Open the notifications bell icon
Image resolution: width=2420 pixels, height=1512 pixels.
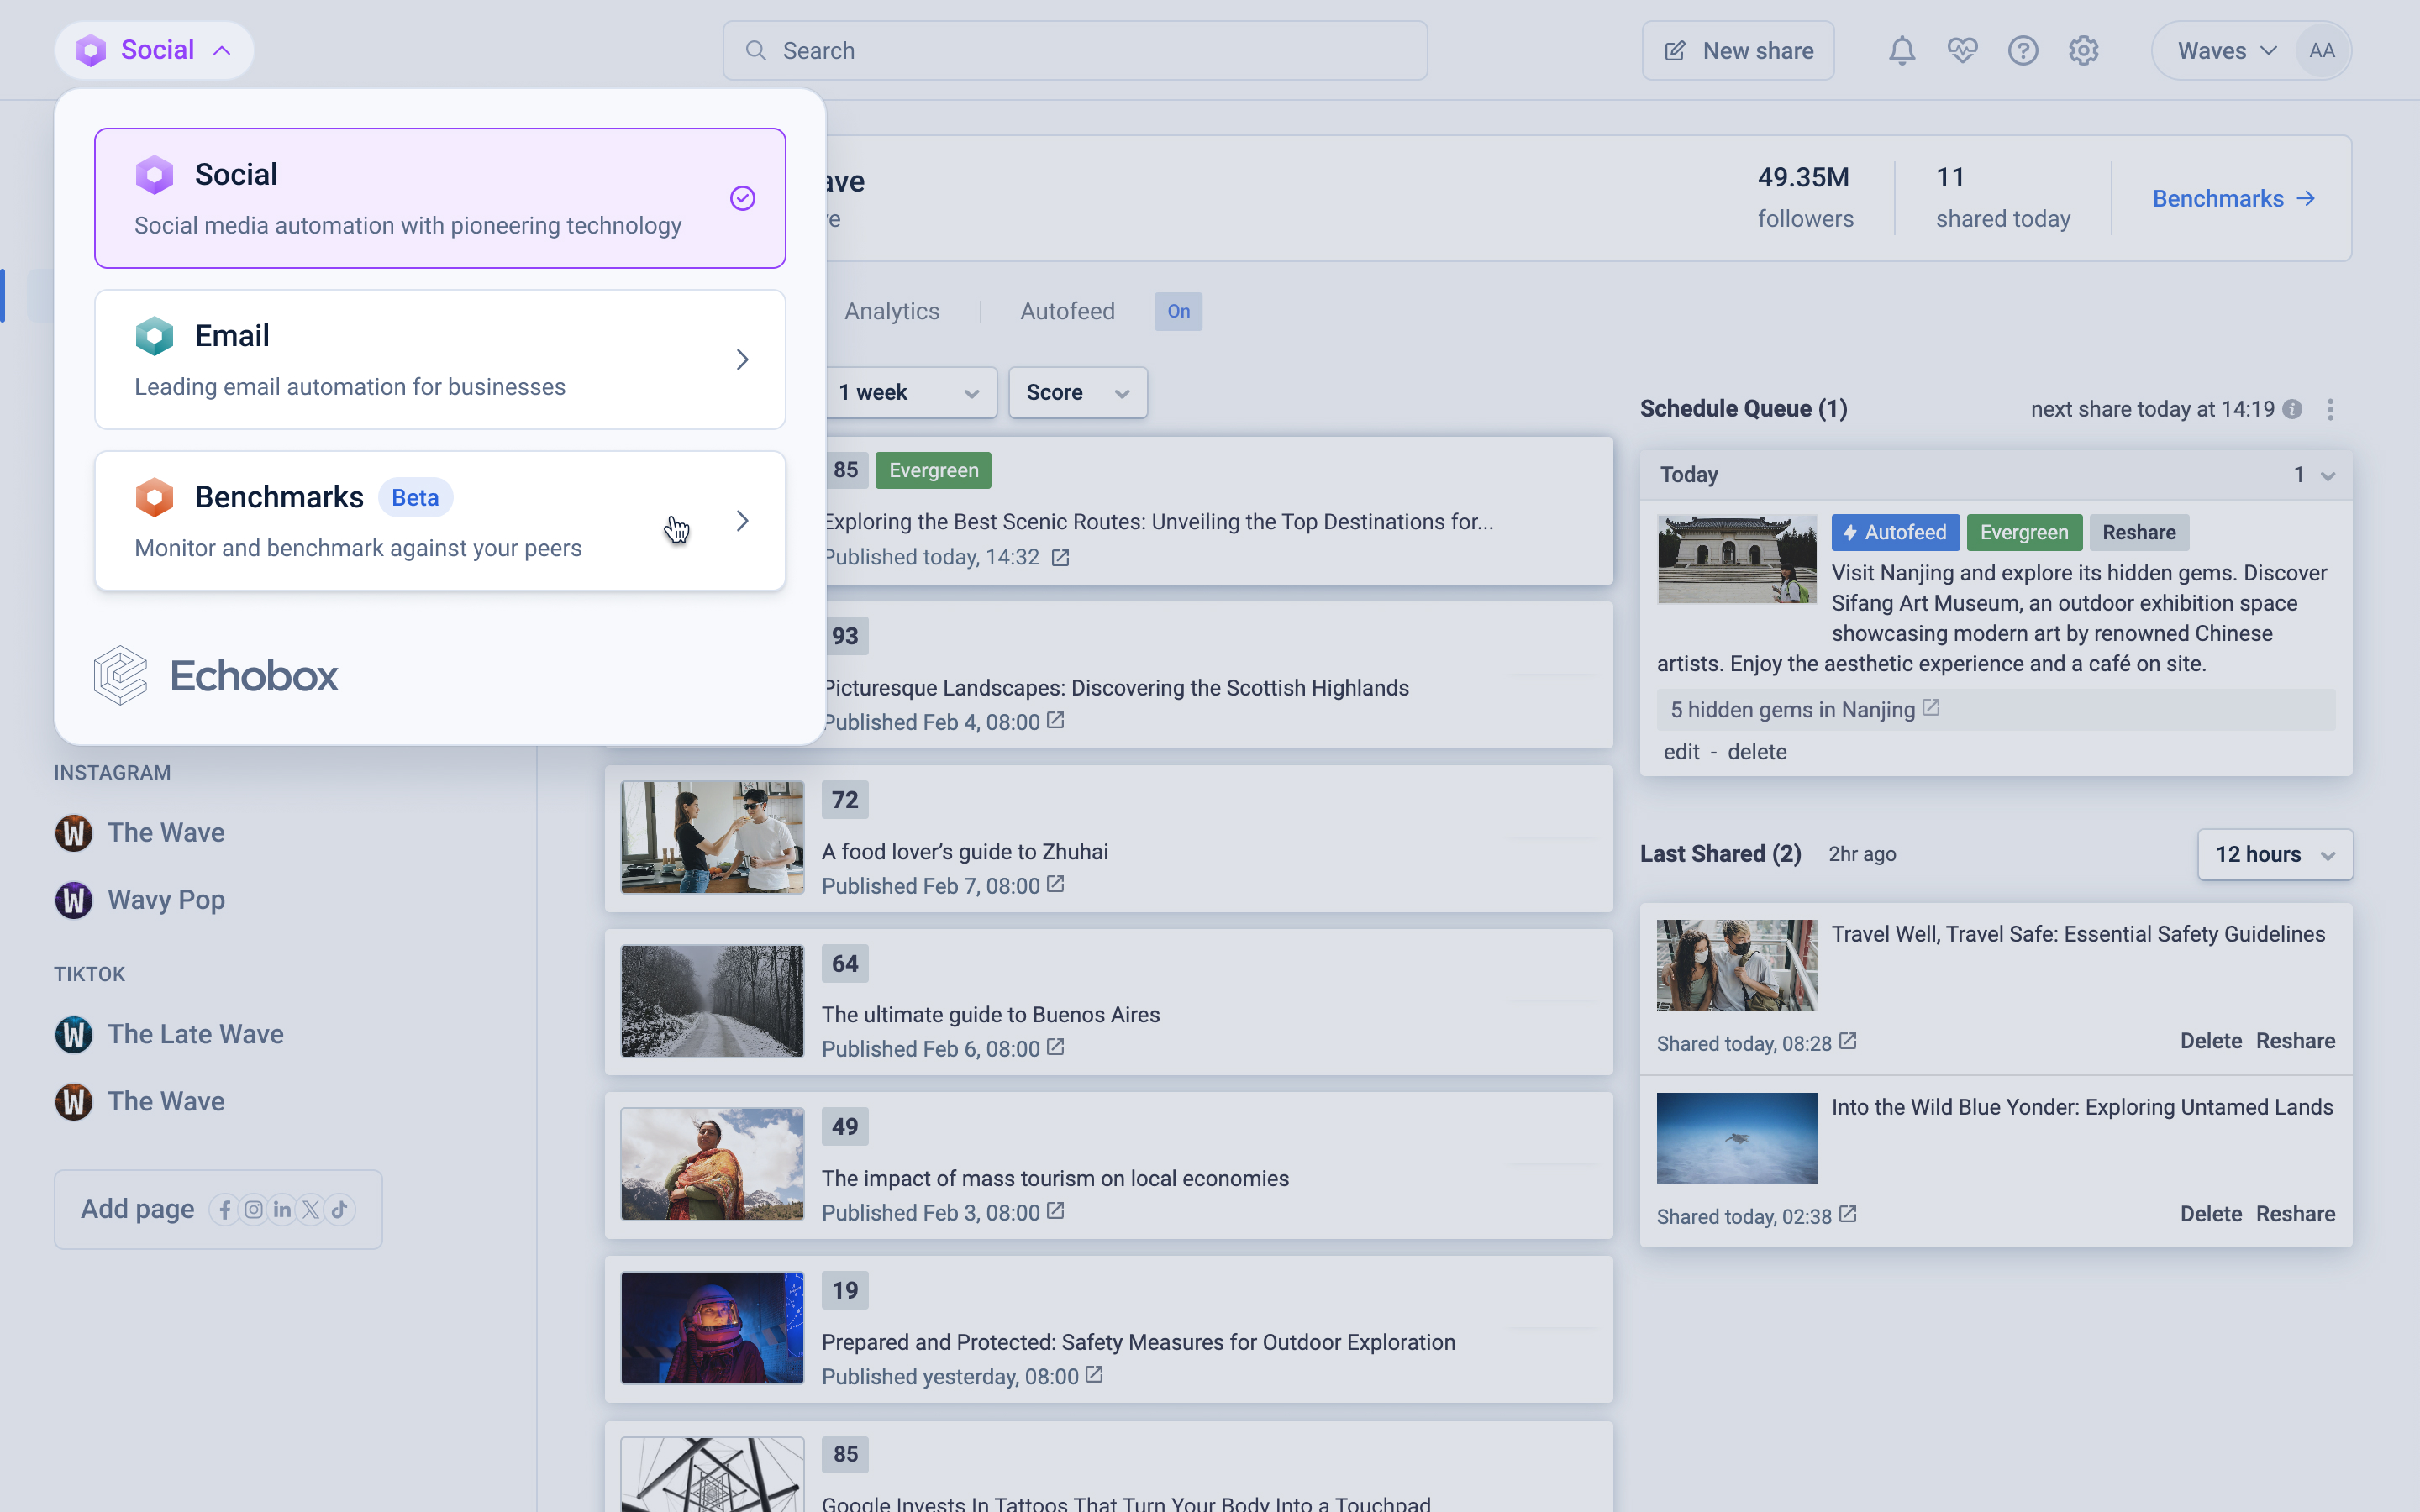(x=1901, y=50)
